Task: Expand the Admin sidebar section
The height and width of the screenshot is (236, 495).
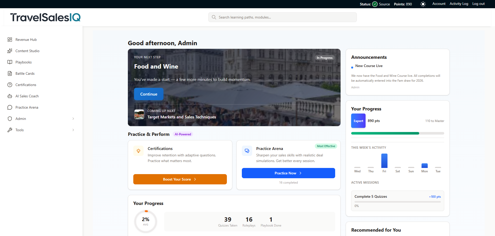Action: pyautogui.click(x=73, y=118)
